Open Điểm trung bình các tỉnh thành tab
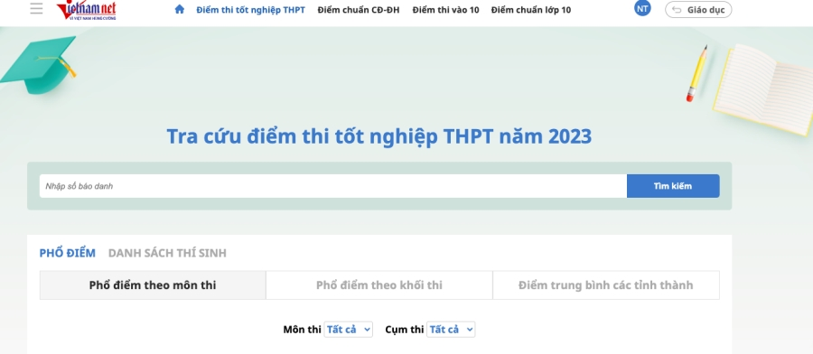Viewport: 813px width, 354px height. point(605,285)
